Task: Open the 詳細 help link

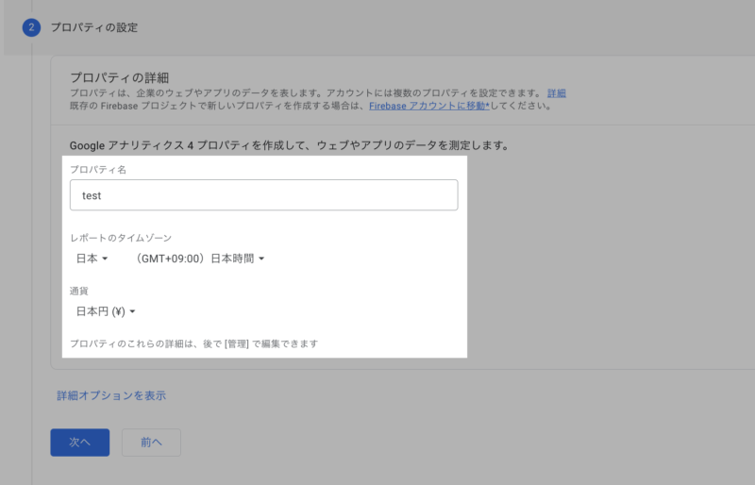Action: pos(556,93)
